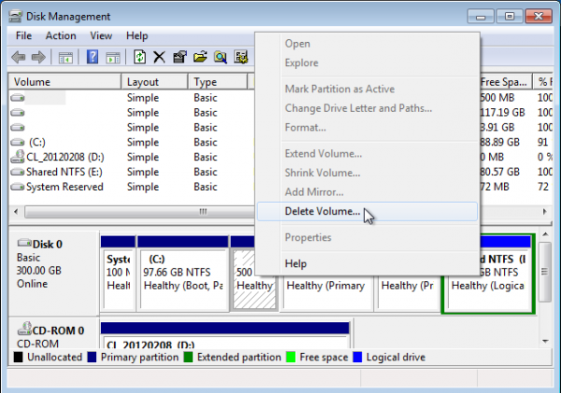
Task: Click the show/hide action pane icon
Action: click(x=113, y=57)
